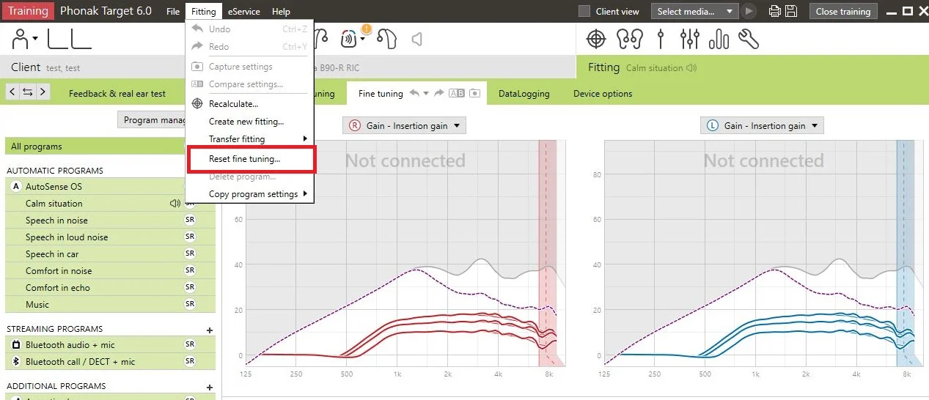Click the Recalculate target icon in Fitting menu

point(197,104)
